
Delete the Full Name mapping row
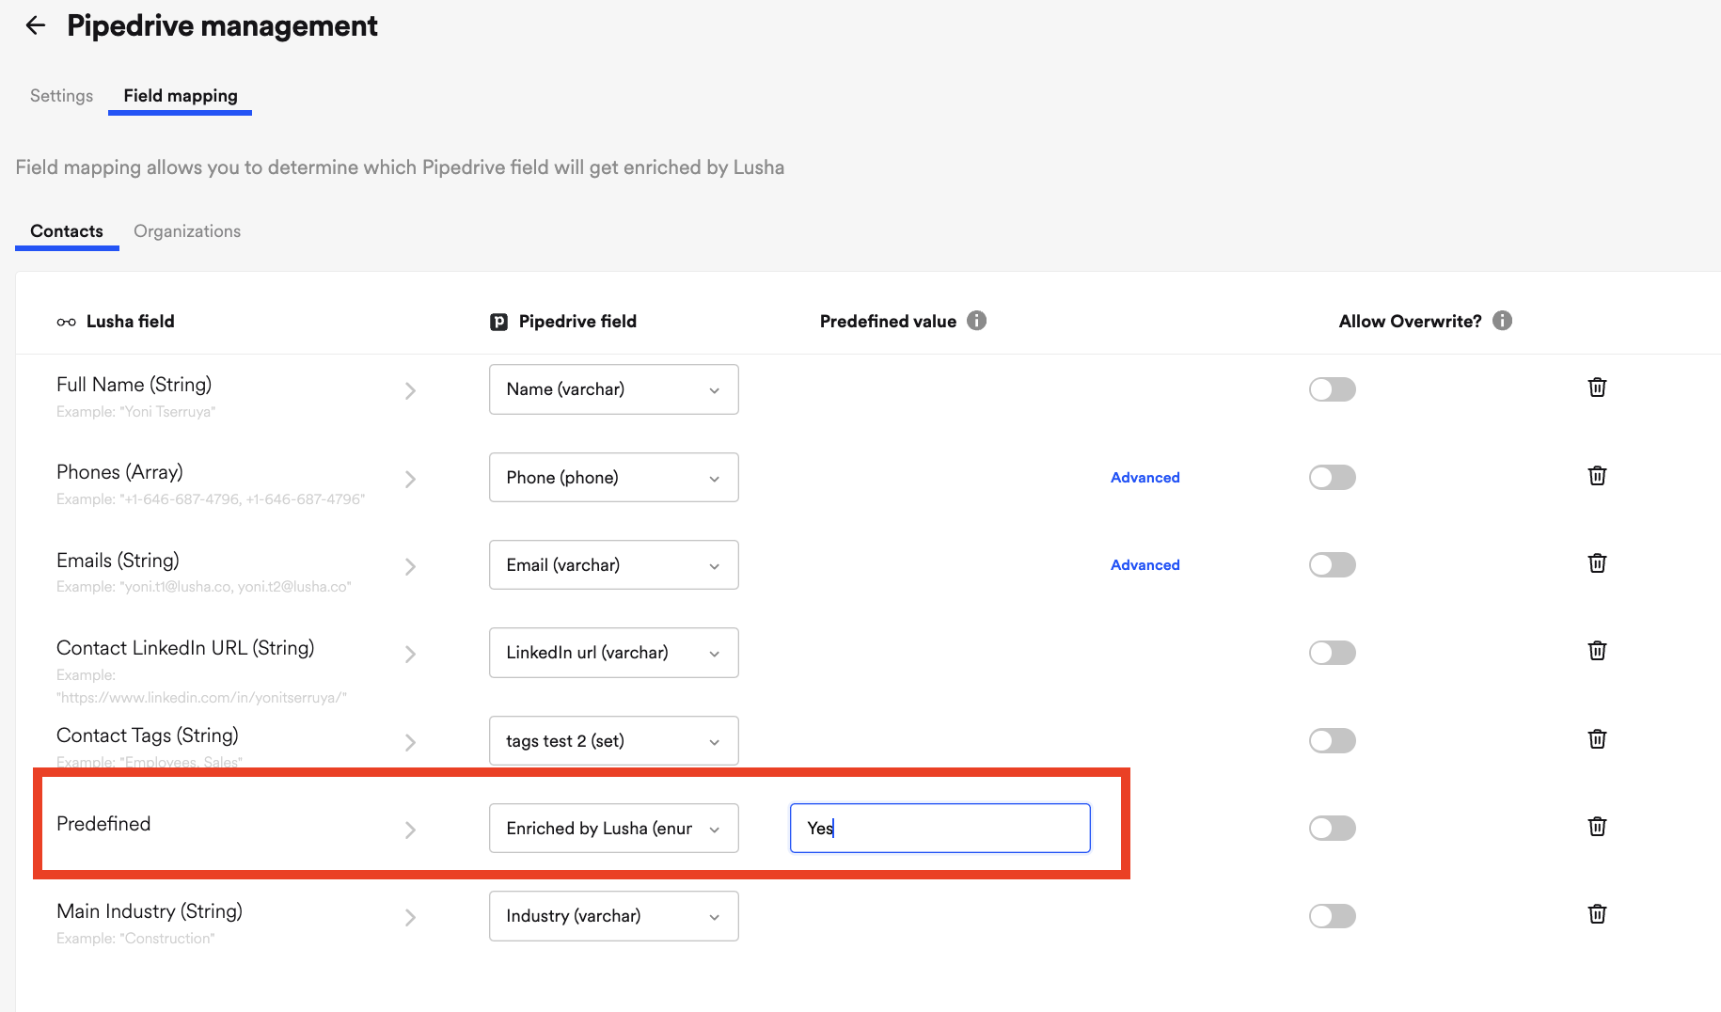tap(1597, 387)
